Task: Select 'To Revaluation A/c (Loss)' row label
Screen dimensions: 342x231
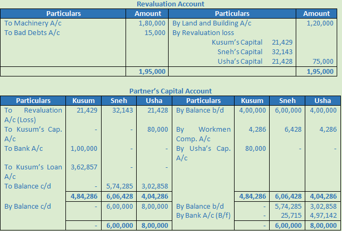Action: (x=33, y=115)
